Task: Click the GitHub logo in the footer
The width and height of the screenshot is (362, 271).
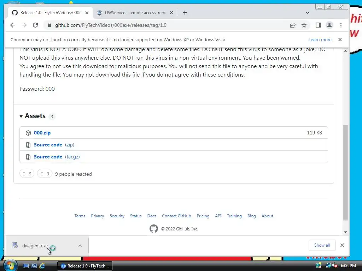Action: pyautogui.click(x=154, y=229)
